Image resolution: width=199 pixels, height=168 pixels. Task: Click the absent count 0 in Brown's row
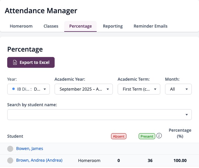point(119,160)
